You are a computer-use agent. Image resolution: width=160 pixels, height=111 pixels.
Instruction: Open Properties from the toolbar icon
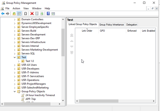[x=37, y=14]
